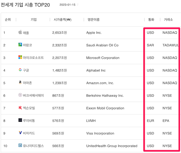Click the 거래소 column header
This screenshot has width=181, height=153.
coord(168,20)
